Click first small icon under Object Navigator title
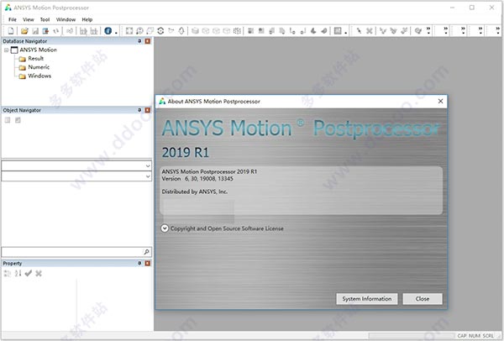The width and height of the screenshot is (504, 341). [8, 120]
